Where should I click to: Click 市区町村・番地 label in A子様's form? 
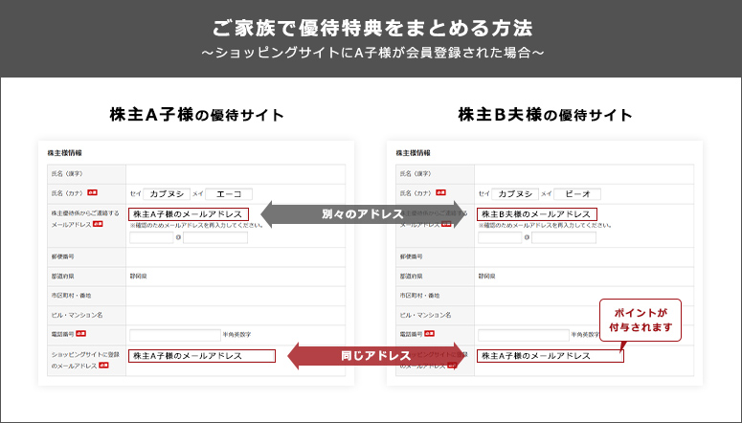71,296
